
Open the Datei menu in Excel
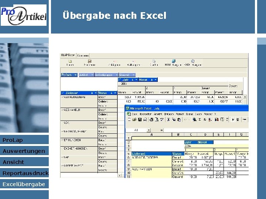point(134,114)
